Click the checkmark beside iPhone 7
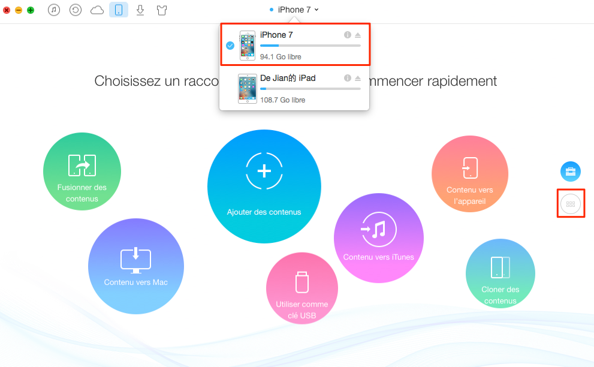Image resolution: width=594 pixels, height=367 pixels. 230,46
